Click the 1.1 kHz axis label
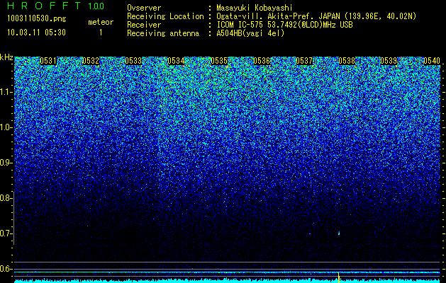The image size is (446, 283). [x=6, y=92]
